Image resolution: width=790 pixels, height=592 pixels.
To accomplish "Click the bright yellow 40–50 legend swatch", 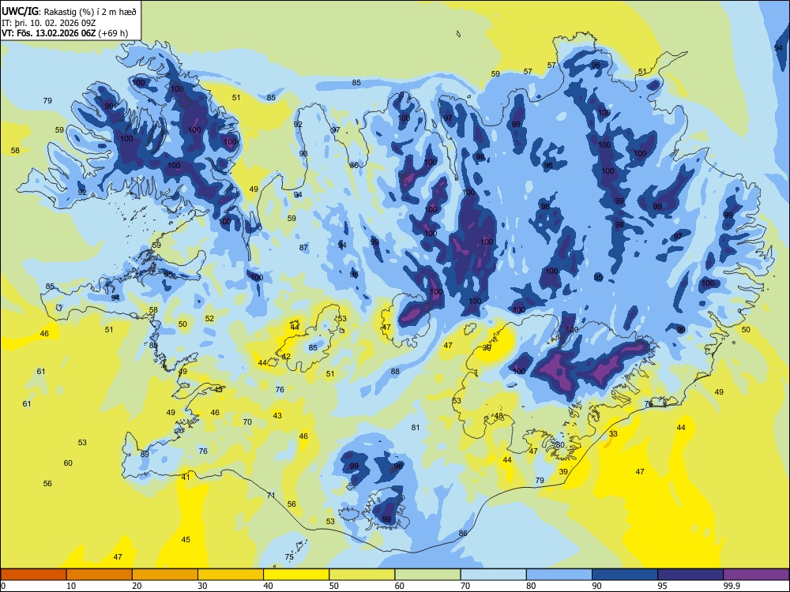I will 296,575.
